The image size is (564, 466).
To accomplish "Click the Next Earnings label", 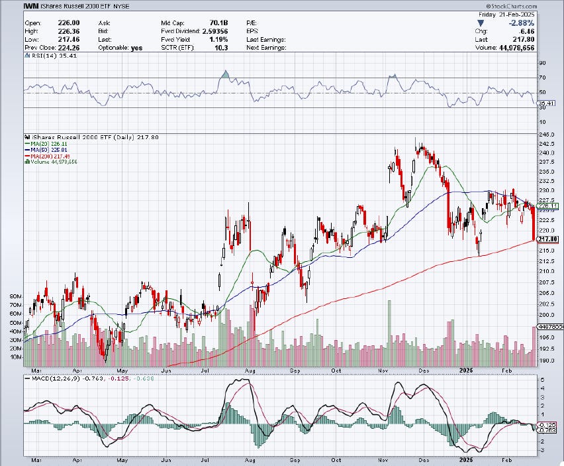I will coord(266,48).
